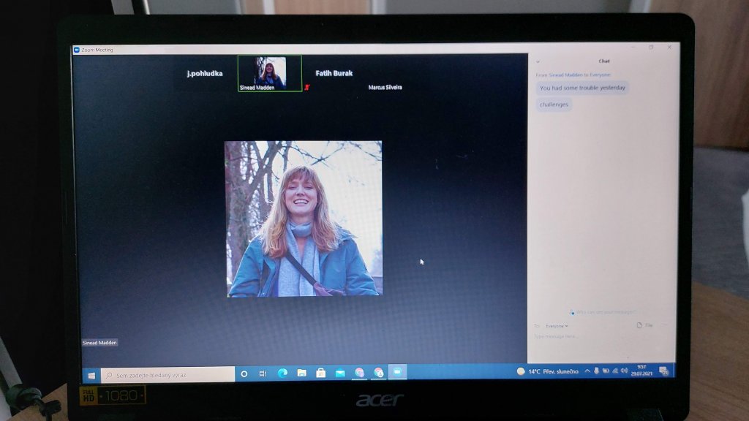Click the 'Who can see your messages?' link
Screen dimensions: 749x421
(603, 312)
